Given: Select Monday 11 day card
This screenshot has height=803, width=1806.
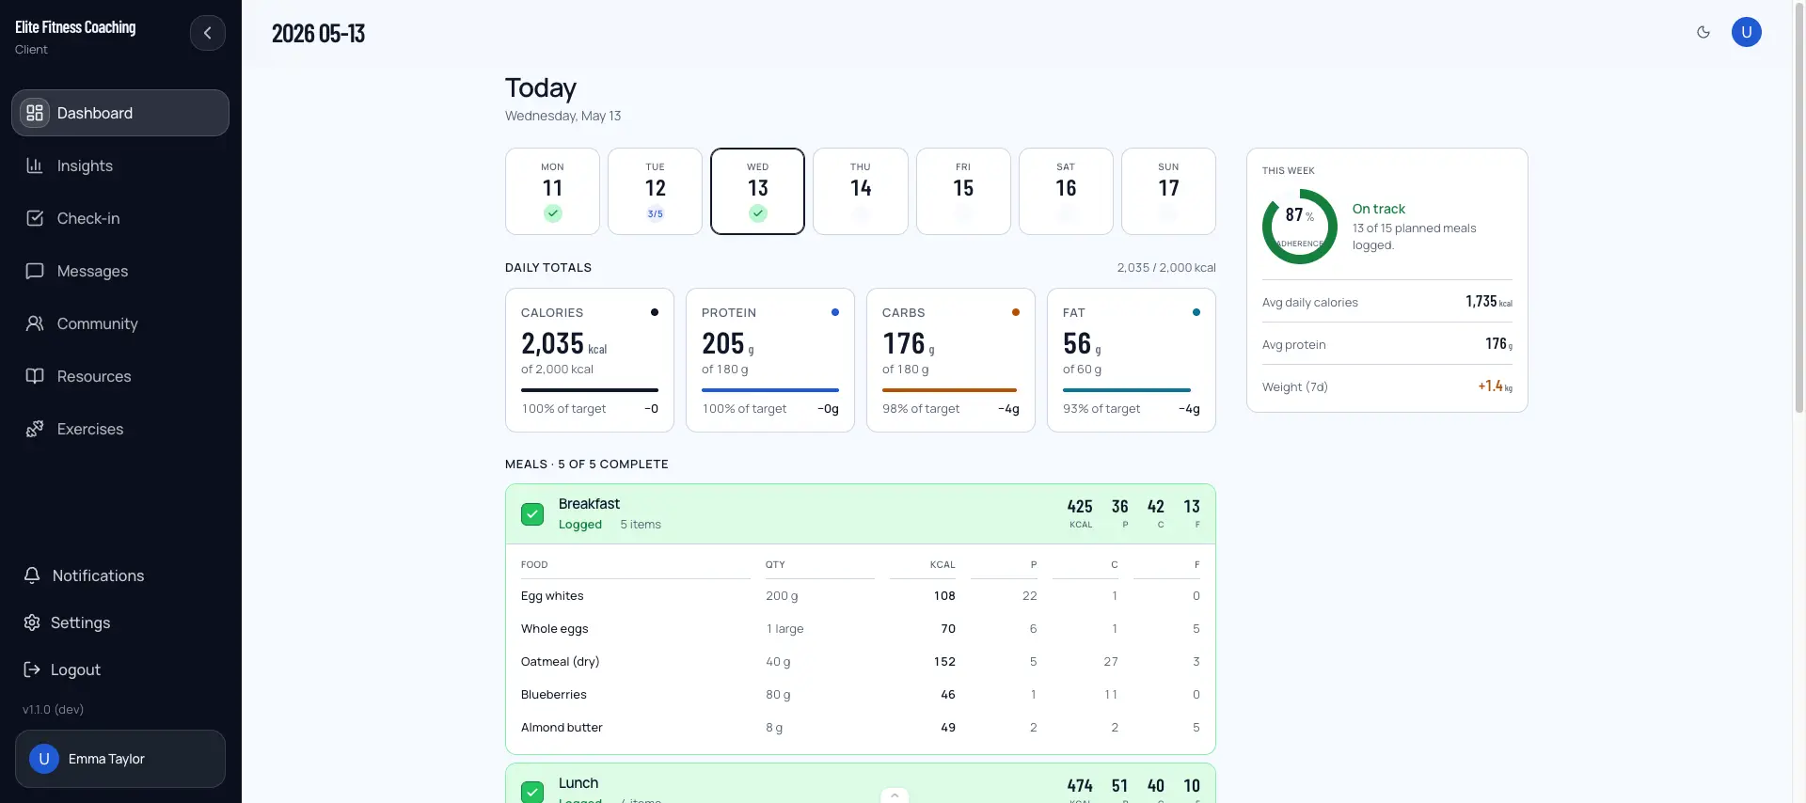Looking at the screenshot, I should click(x=552, y=191).
